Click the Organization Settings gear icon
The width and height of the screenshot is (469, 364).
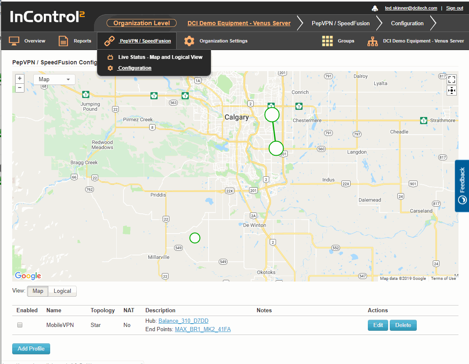[x=189, y=41]
